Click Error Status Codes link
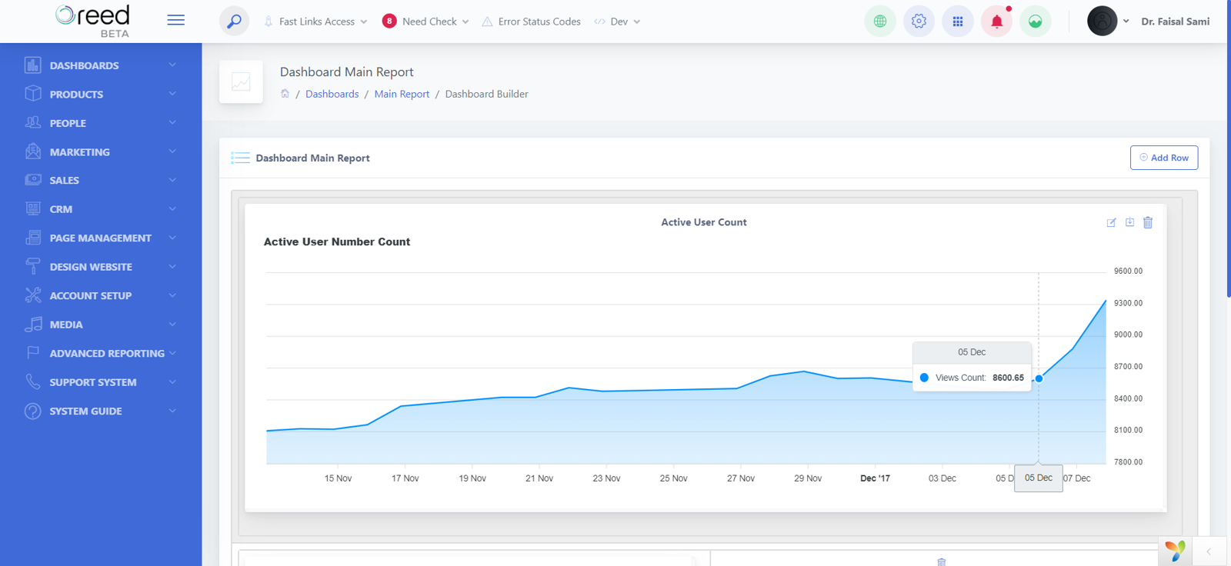 click(x=531, y=22)
